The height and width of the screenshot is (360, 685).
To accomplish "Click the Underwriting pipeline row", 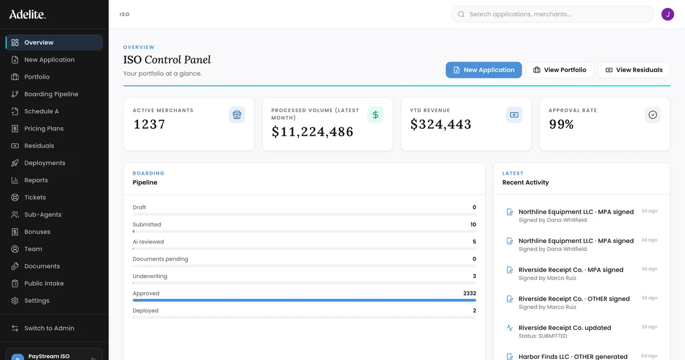I will tap(304, 278).
